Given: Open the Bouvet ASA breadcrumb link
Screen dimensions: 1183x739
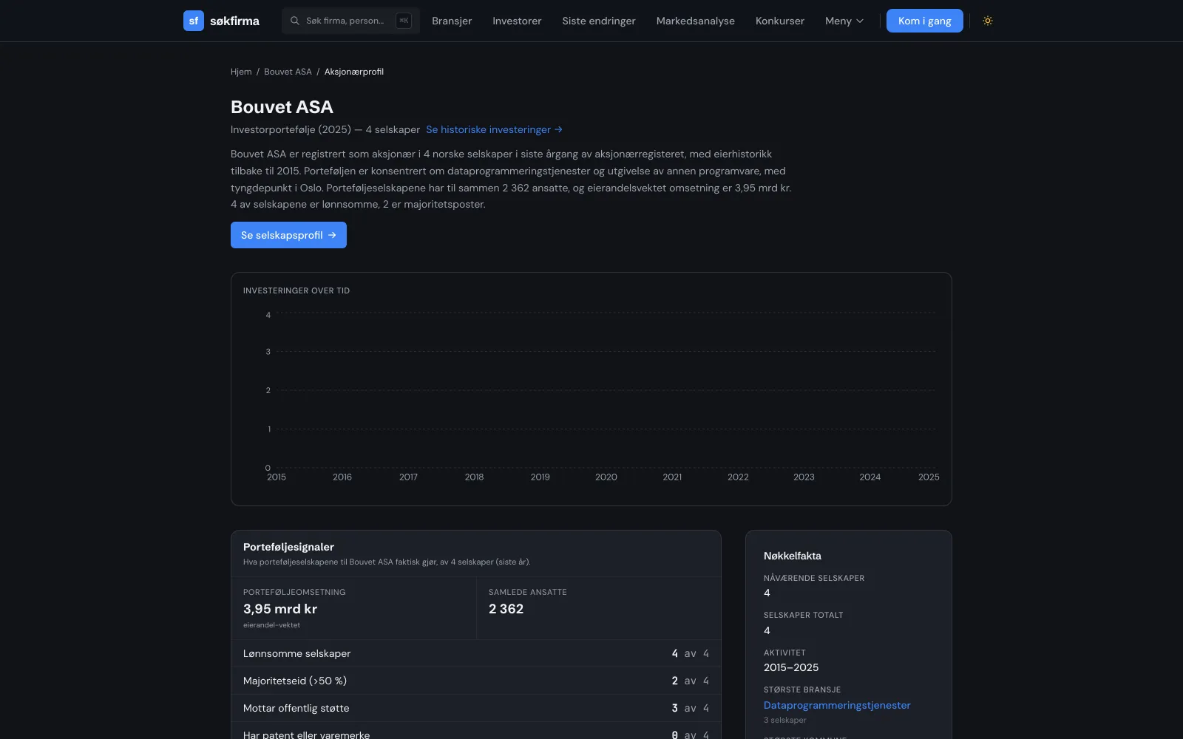Looking at the screenshot, I should (x=288, y=72).
